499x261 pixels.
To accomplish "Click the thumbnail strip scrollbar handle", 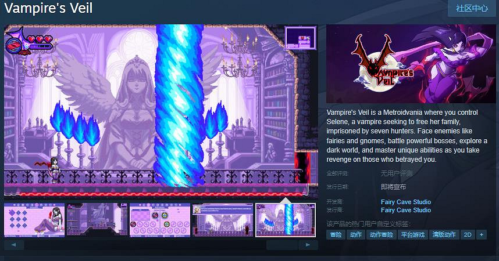I will pyautogui.click(x=282, y=245).
